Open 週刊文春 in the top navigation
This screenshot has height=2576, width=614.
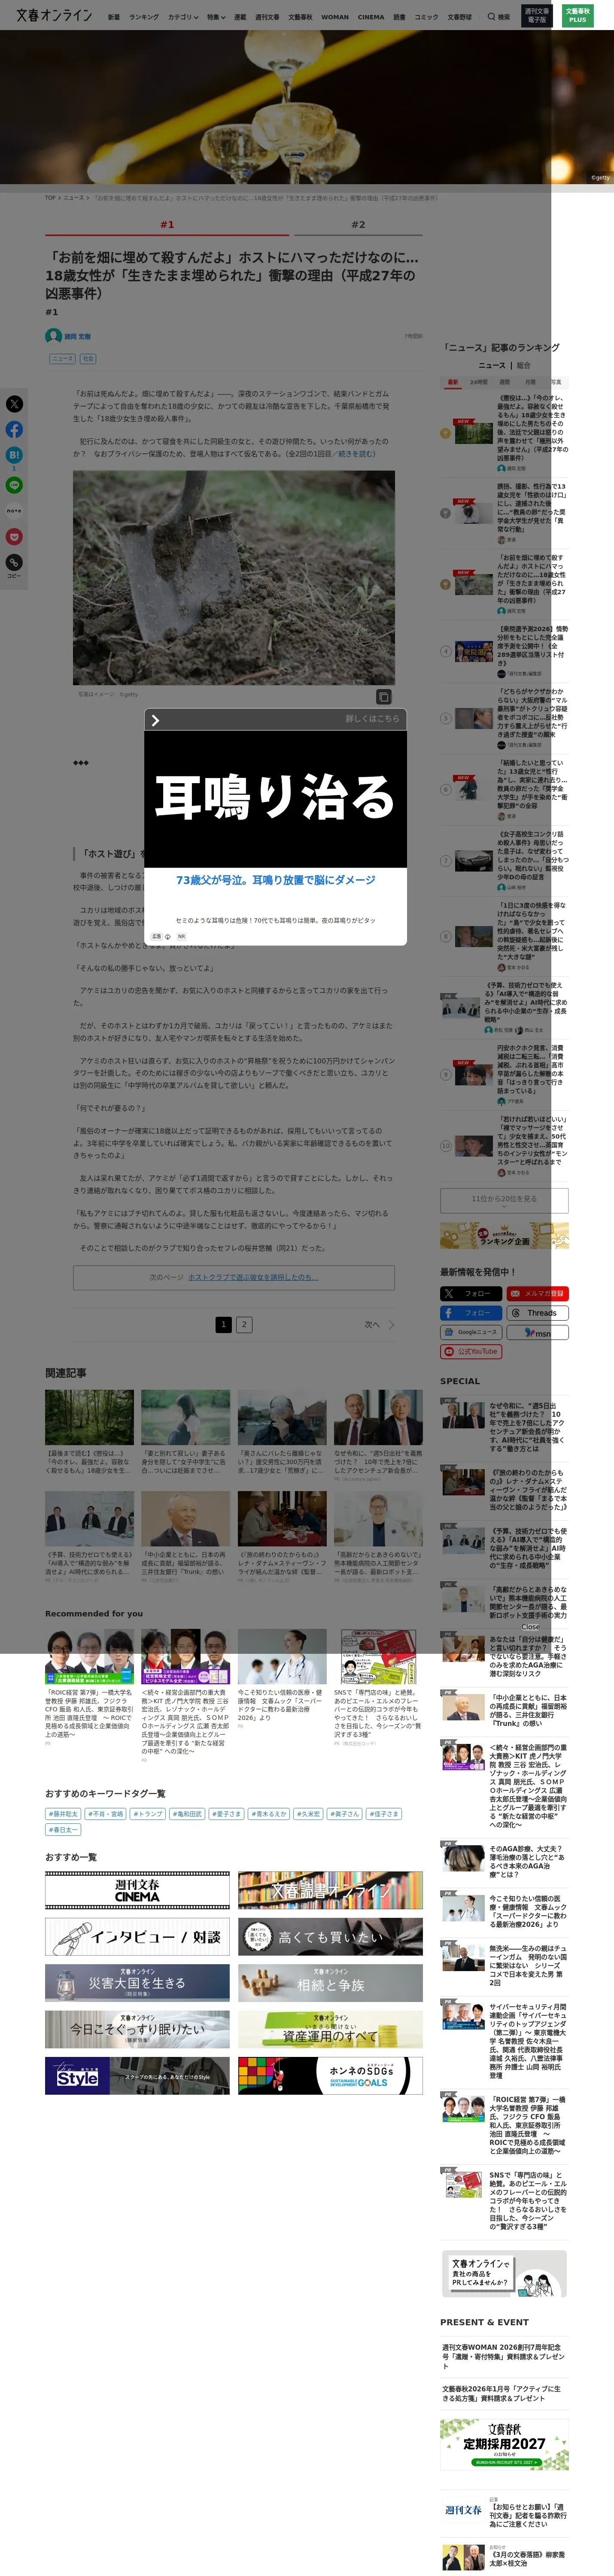pos(267,17)
